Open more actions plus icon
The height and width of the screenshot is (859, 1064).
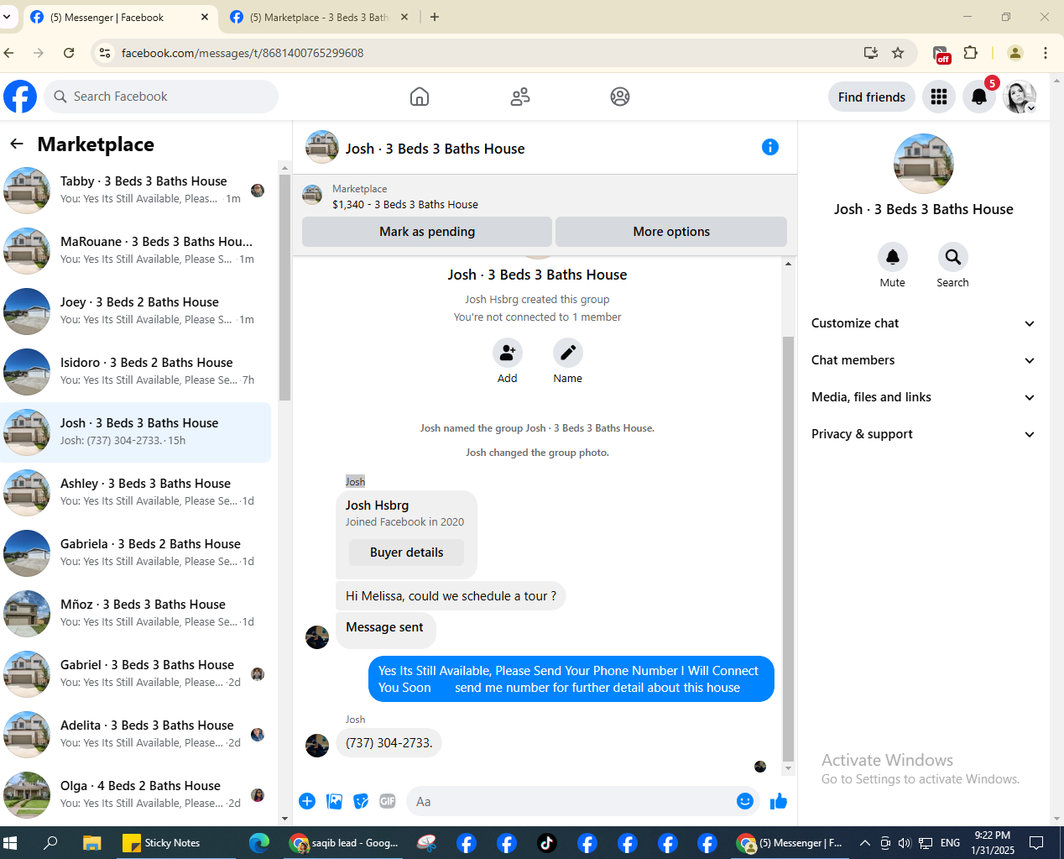coord(307,801)
